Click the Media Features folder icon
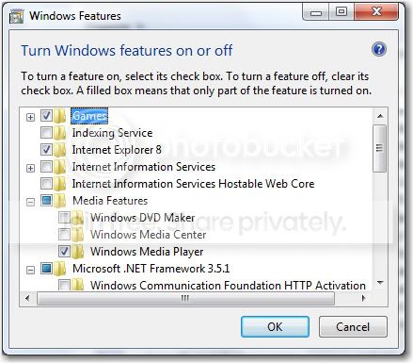Screen dimensions: 413x363 (x=59, y=201)
